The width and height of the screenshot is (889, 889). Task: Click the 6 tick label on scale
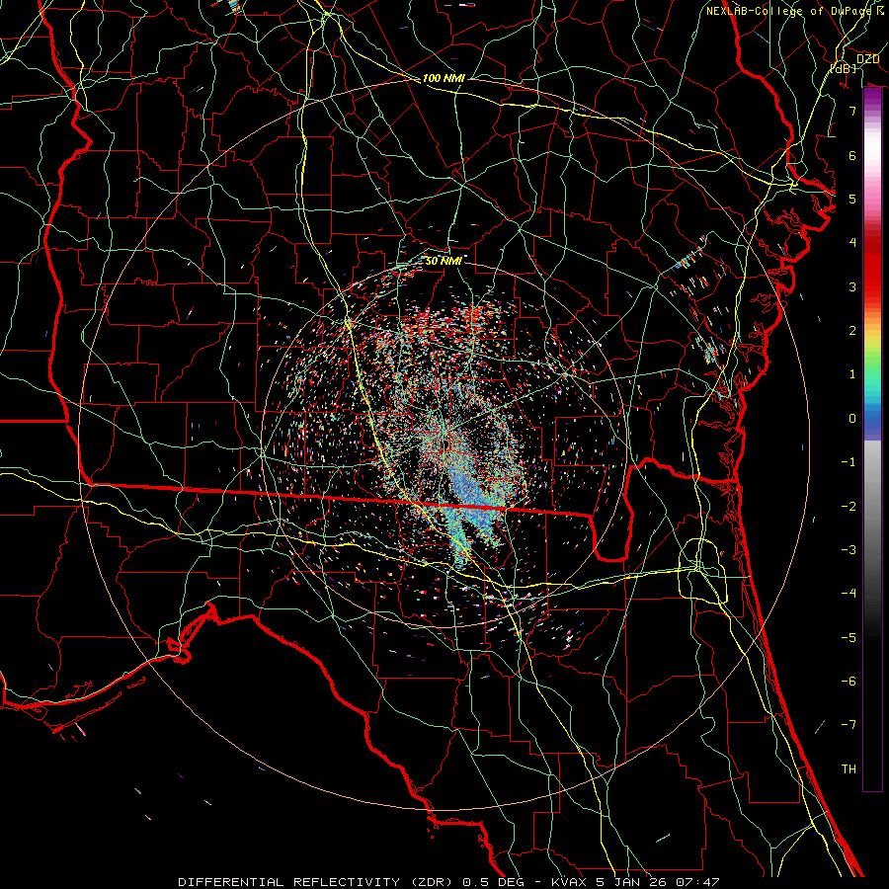(852, 155)
